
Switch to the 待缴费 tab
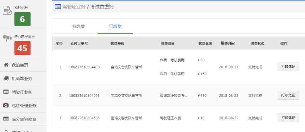pyautogui.click(x=79, y=27)
